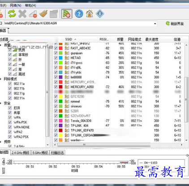Click the pink color swatch for Tenda_00A3D8
The width and height of the screenshot is (189, 186).
click(x=60, y=121)
